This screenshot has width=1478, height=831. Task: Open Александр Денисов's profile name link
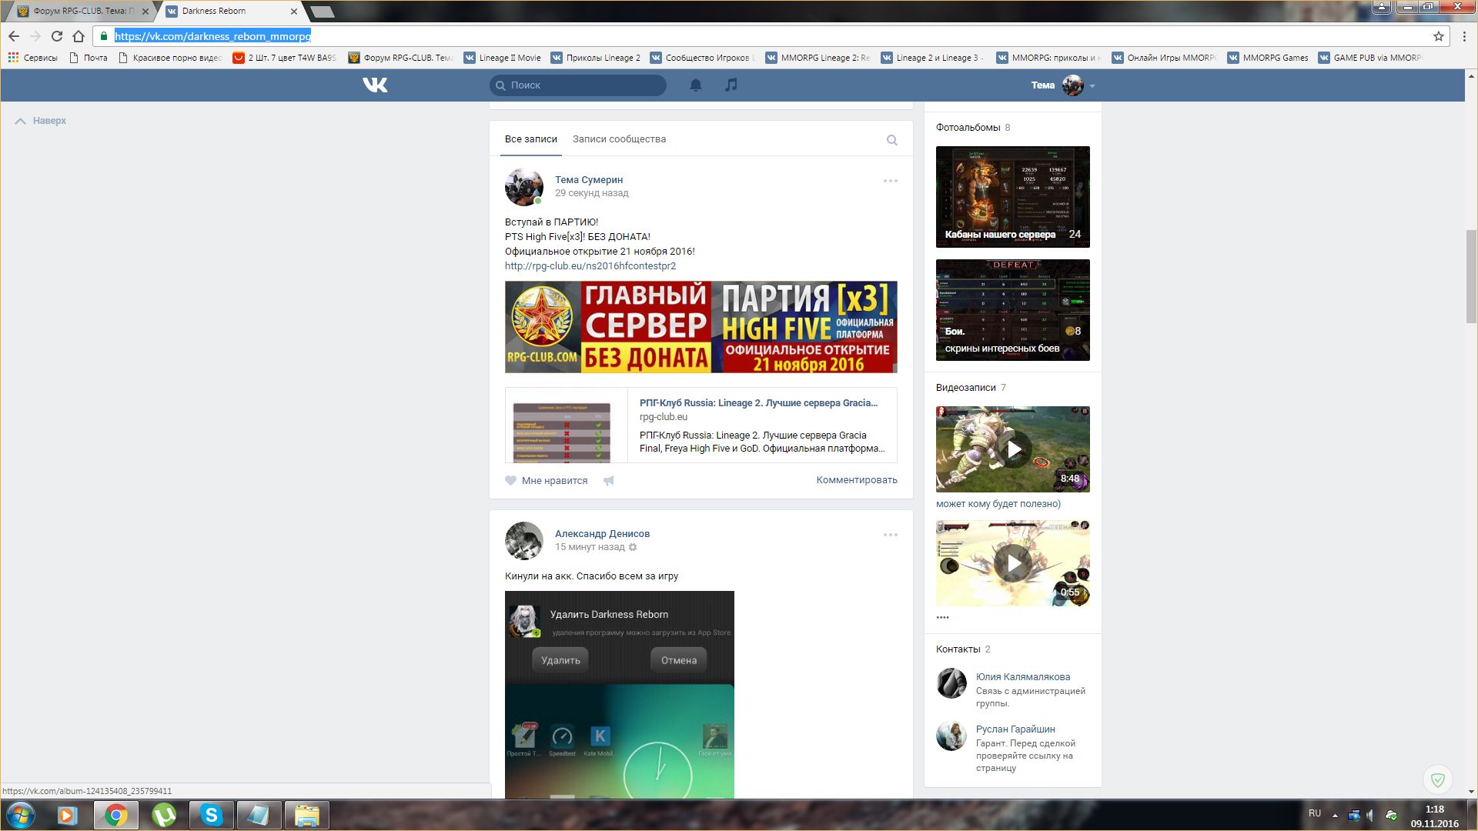(x=602, y=534)
